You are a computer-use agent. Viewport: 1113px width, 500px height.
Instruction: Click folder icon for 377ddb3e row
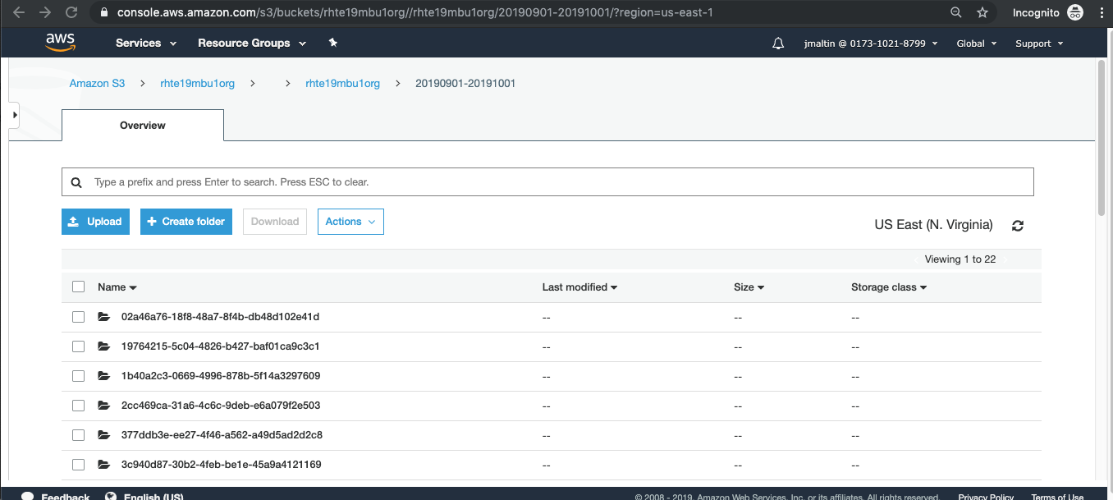[103, 435]
